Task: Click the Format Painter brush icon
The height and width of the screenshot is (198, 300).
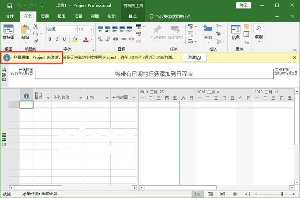Action: click(36, 41)
